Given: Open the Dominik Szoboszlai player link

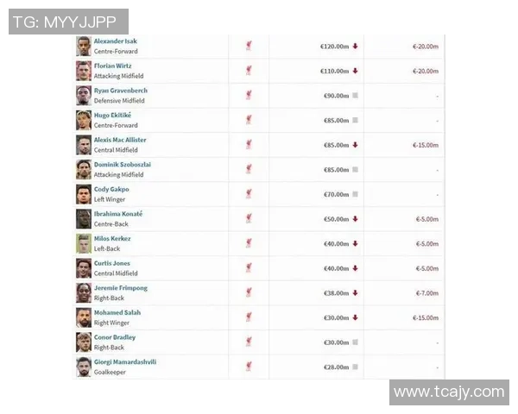Looking at the screenshot, I should [123, 165].
